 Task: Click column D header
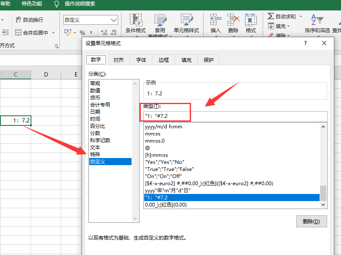coord(46,75)
